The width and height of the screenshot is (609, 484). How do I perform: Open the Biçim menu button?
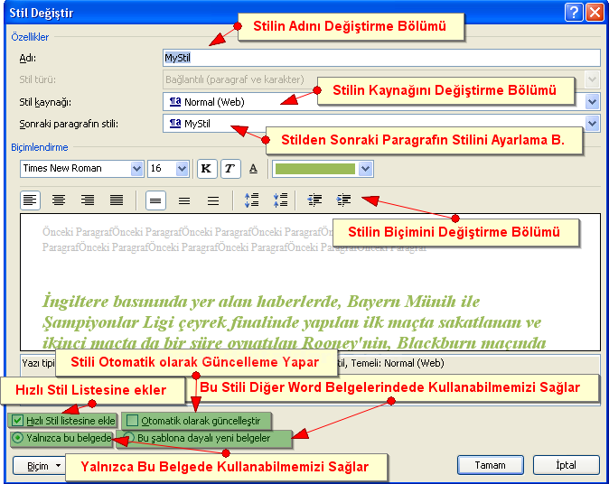coord(39,465)
